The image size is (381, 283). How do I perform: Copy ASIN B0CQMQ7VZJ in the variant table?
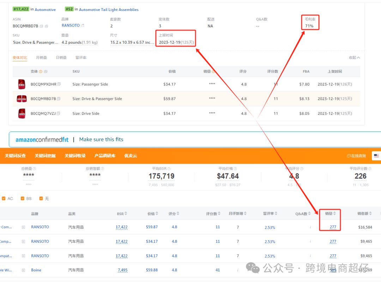[58, 113]
